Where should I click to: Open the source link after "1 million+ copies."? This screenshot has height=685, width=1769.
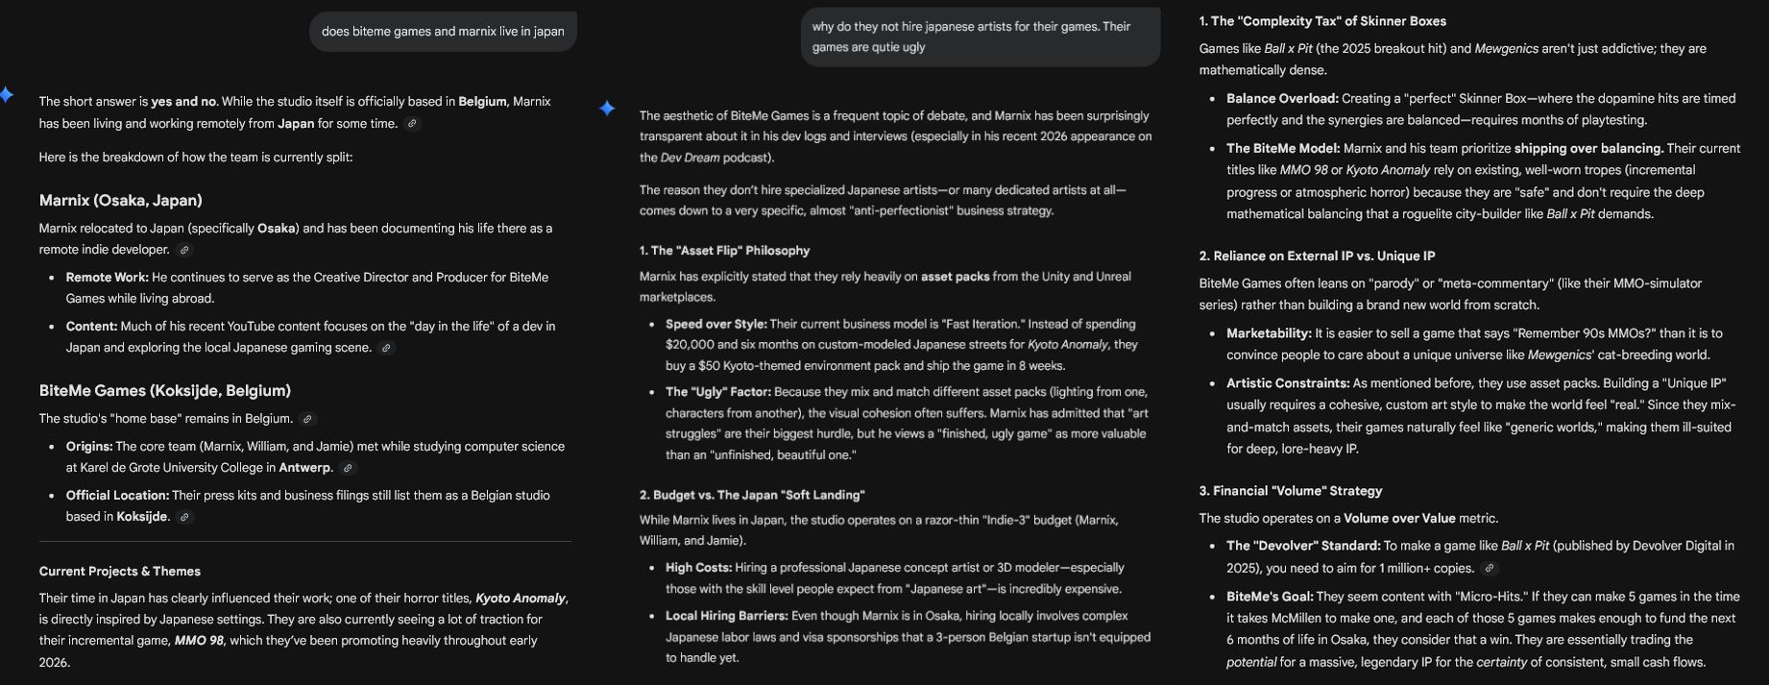pyautogui.click(x=1490, y=569)
